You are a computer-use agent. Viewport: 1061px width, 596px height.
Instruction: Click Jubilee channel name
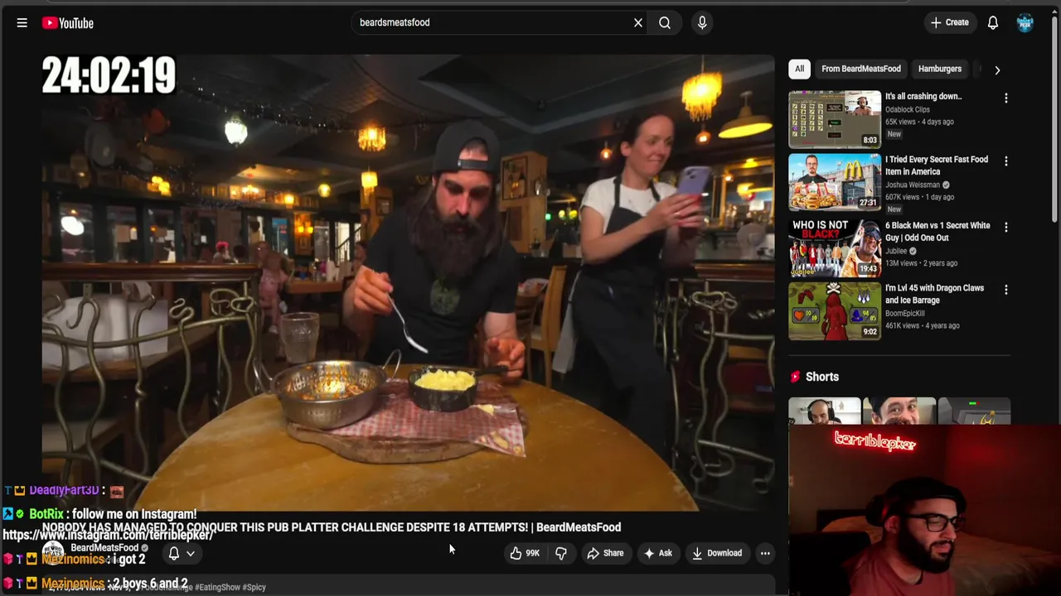(x=895, y=251)
